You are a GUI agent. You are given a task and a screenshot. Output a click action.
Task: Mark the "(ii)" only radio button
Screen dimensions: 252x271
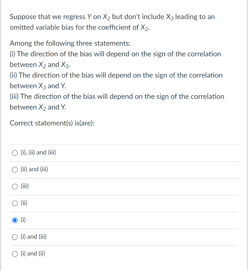pyautogui.click(x=15, y=203)
